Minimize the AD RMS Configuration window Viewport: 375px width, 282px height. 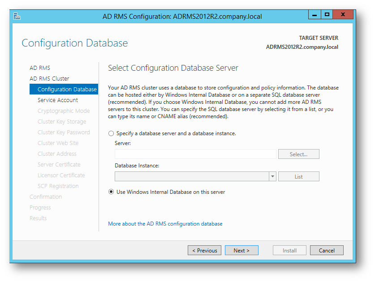pyautogui.click(x=315, y=15)
